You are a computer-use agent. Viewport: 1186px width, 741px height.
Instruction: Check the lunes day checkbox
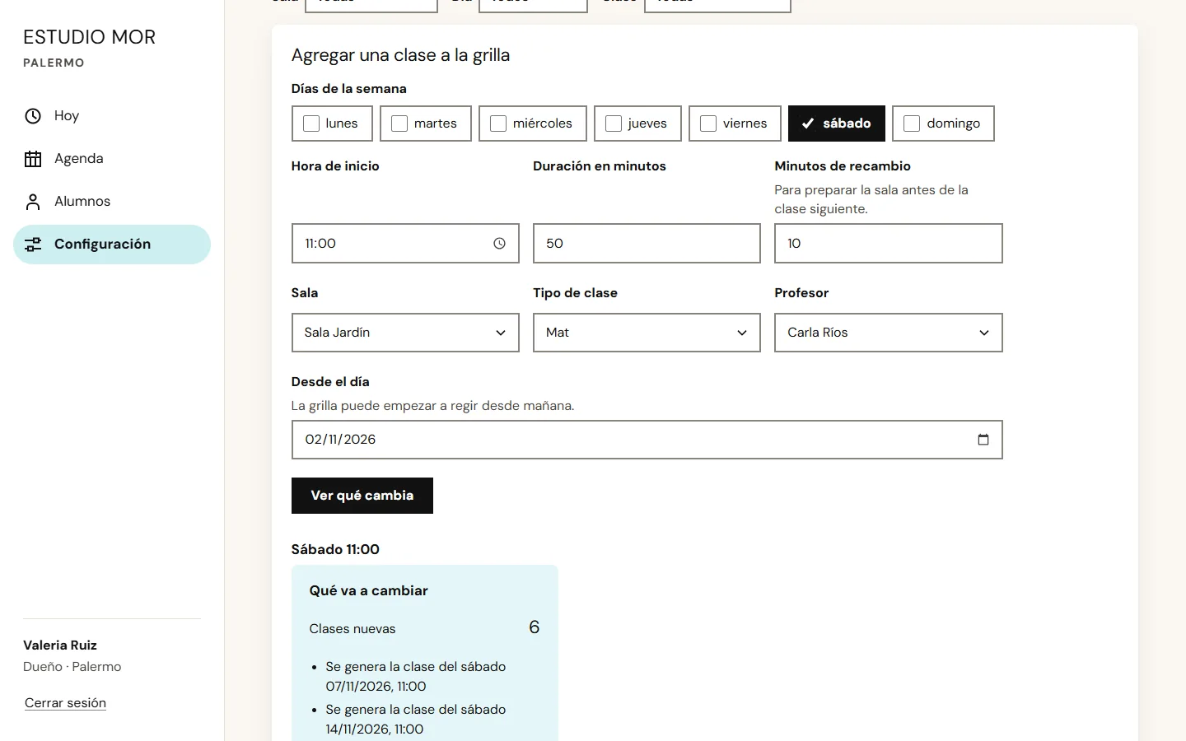pos(311,123)
